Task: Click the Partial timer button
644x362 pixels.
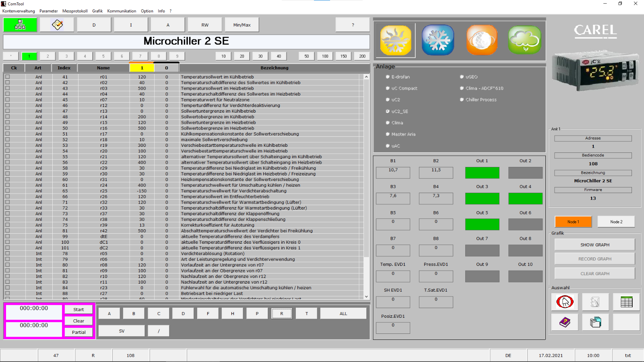Action: pyautogui.click(x=78, y=332)
